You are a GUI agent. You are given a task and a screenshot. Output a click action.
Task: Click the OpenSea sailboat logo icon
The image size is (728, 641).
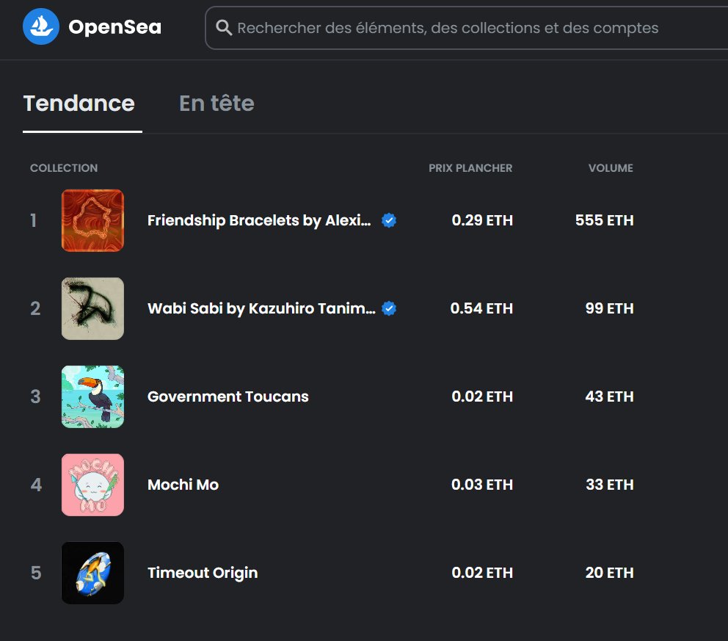41,26
